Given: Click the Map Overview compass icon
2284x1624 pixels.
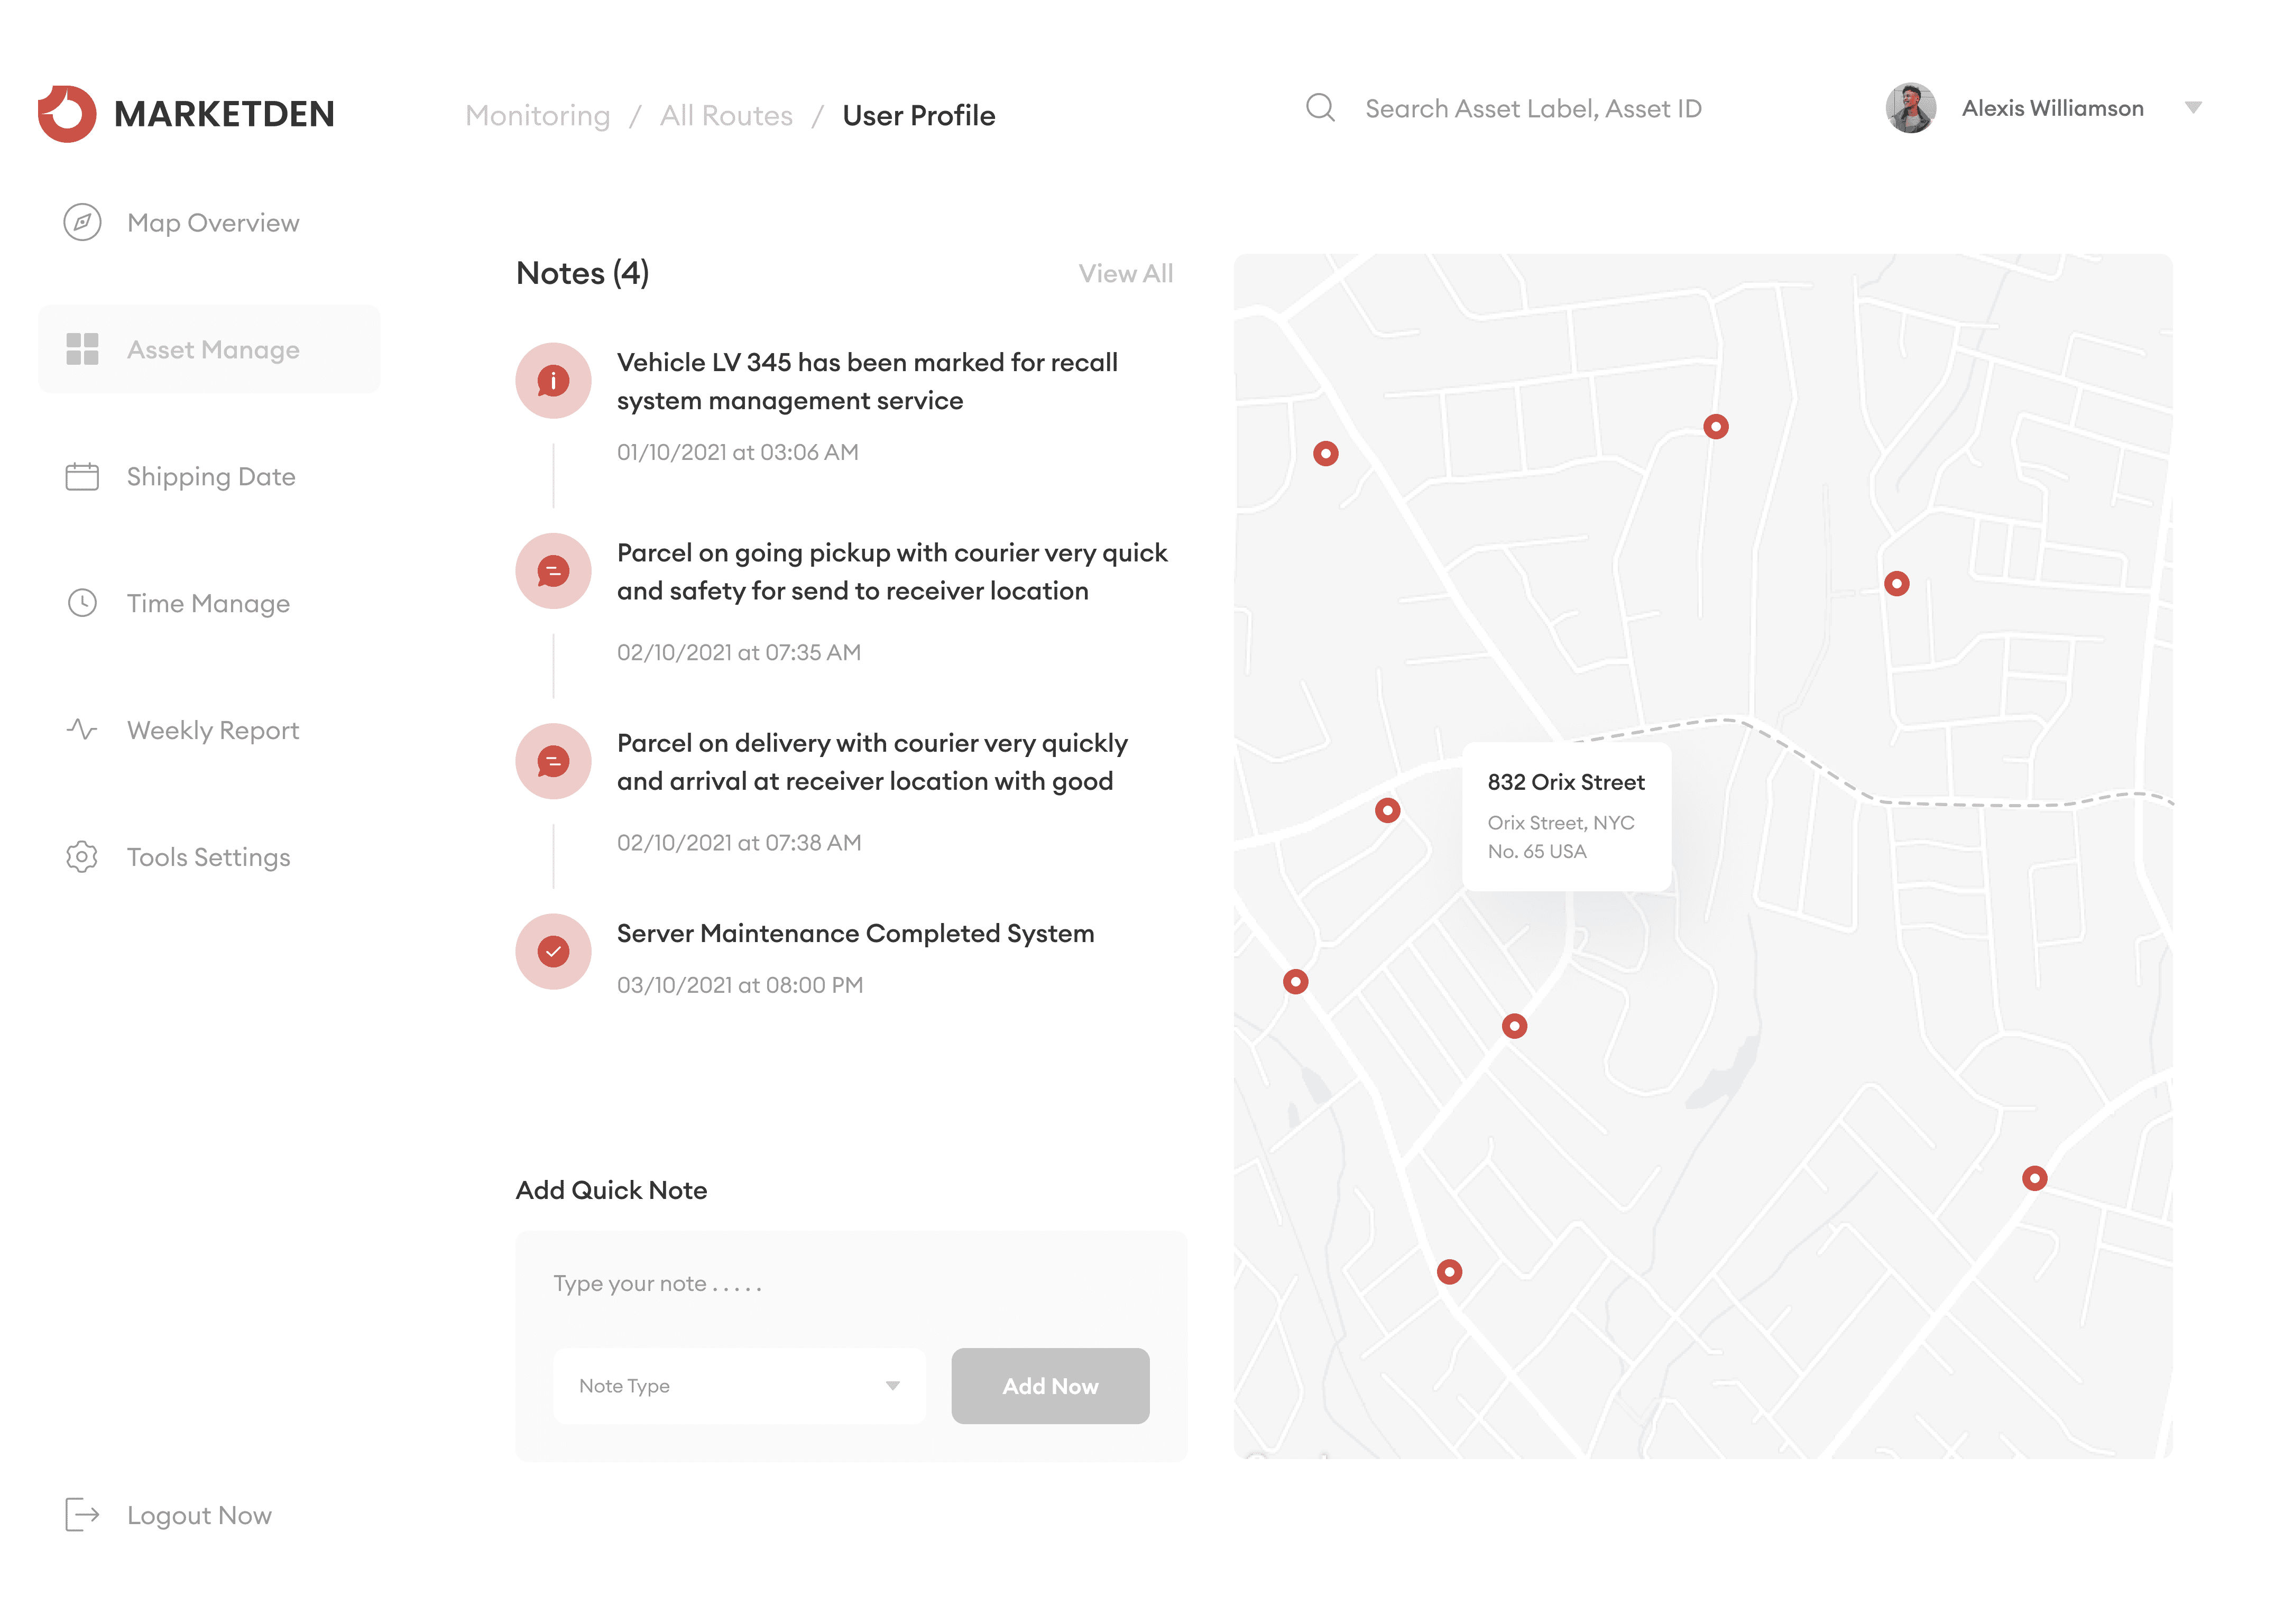Looking at the screenshot, I should point(82,222).
